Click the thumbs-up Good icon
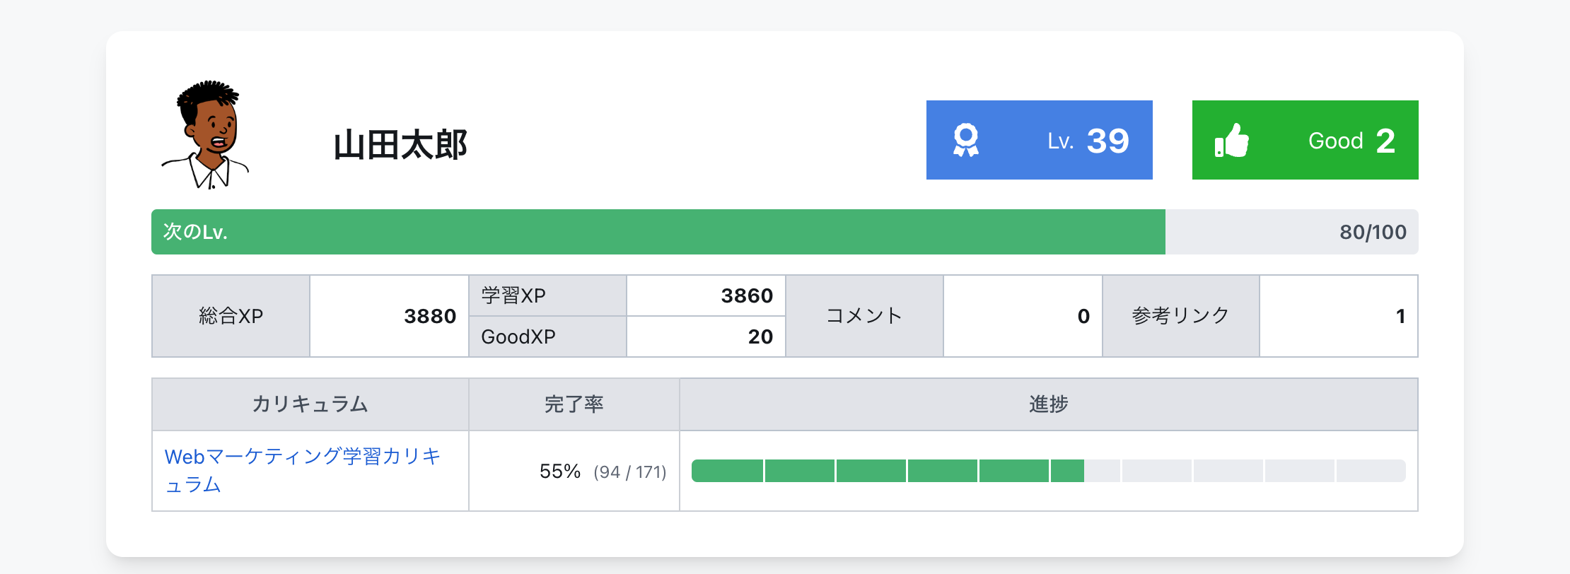This screenshot has height=574, width=1570. [x=1231, y=140]
